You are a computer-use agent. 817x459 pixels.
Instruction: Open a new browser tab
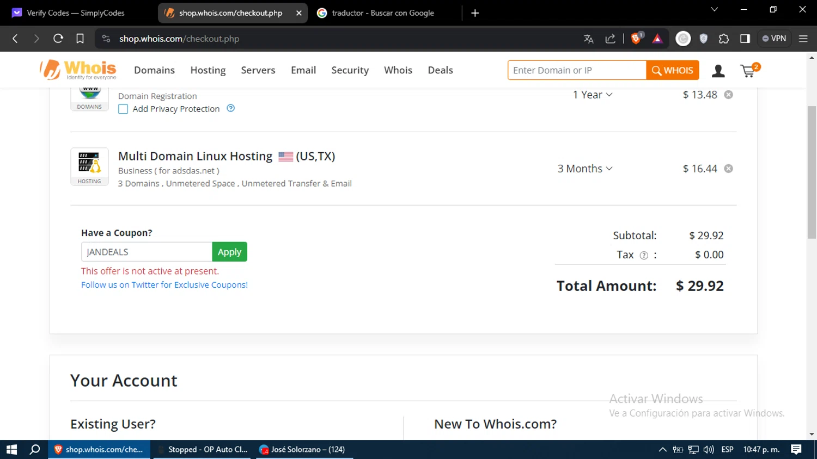point(475,13)
